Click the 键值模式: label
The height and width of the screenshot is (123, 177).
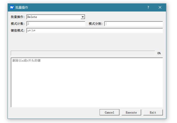[x=18, y=31]
